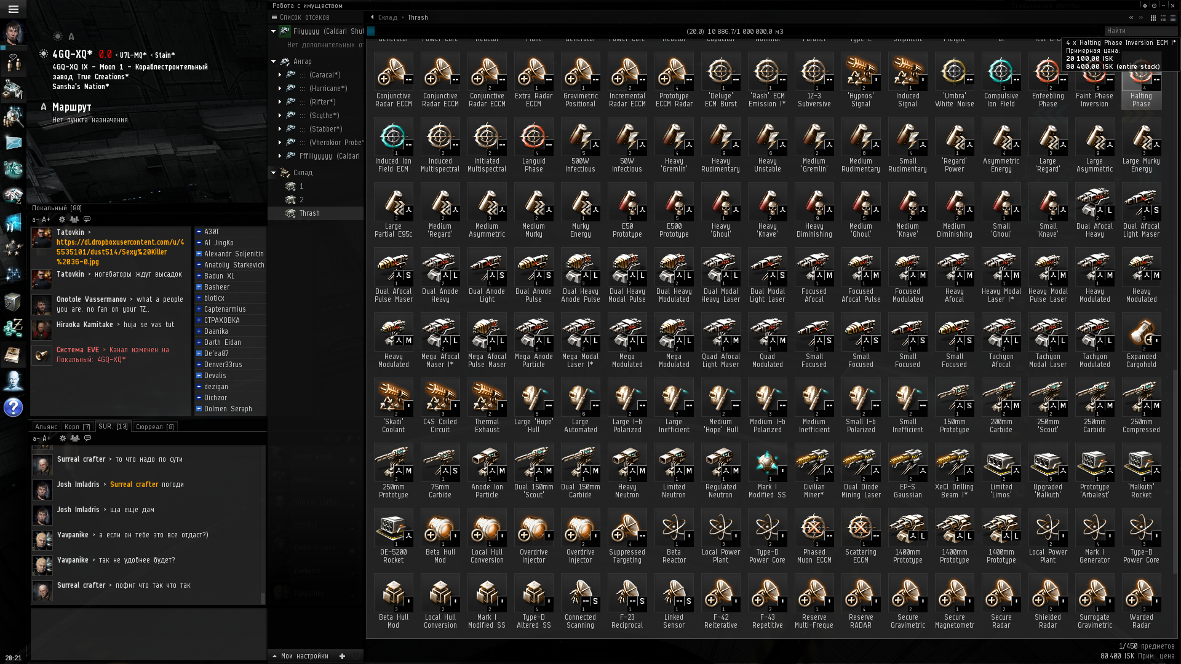Open local chat settings gear icon
The height and width of the screenshot is (664, 1181).
coord(62,219)
